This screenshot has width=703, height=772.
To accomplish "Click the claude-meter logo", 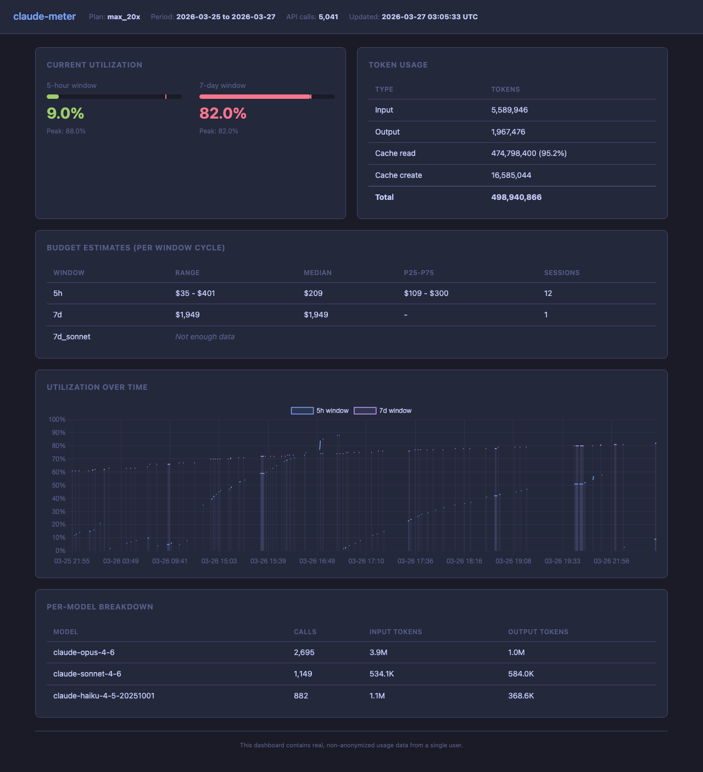I will 44,16.
